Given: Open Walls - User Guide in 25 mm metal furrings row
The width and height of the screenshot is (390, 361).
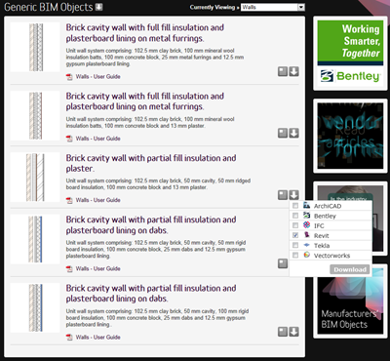Looking at the screenshot, I should tap(97, 77).
